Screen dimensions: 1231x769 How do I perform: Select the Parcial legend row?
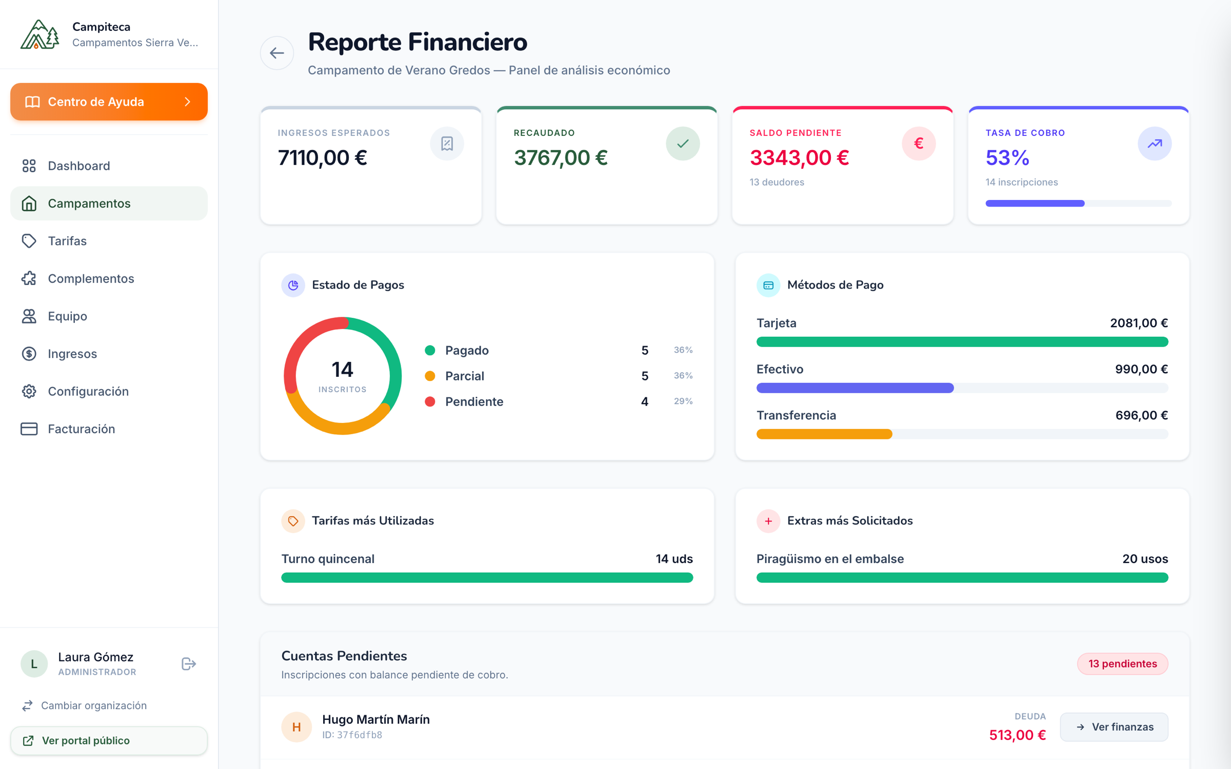coord(559,376)
